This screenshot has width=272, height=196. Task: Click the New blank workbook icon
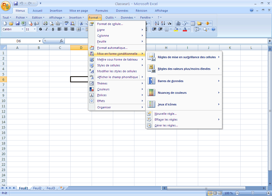click(5, 23)
